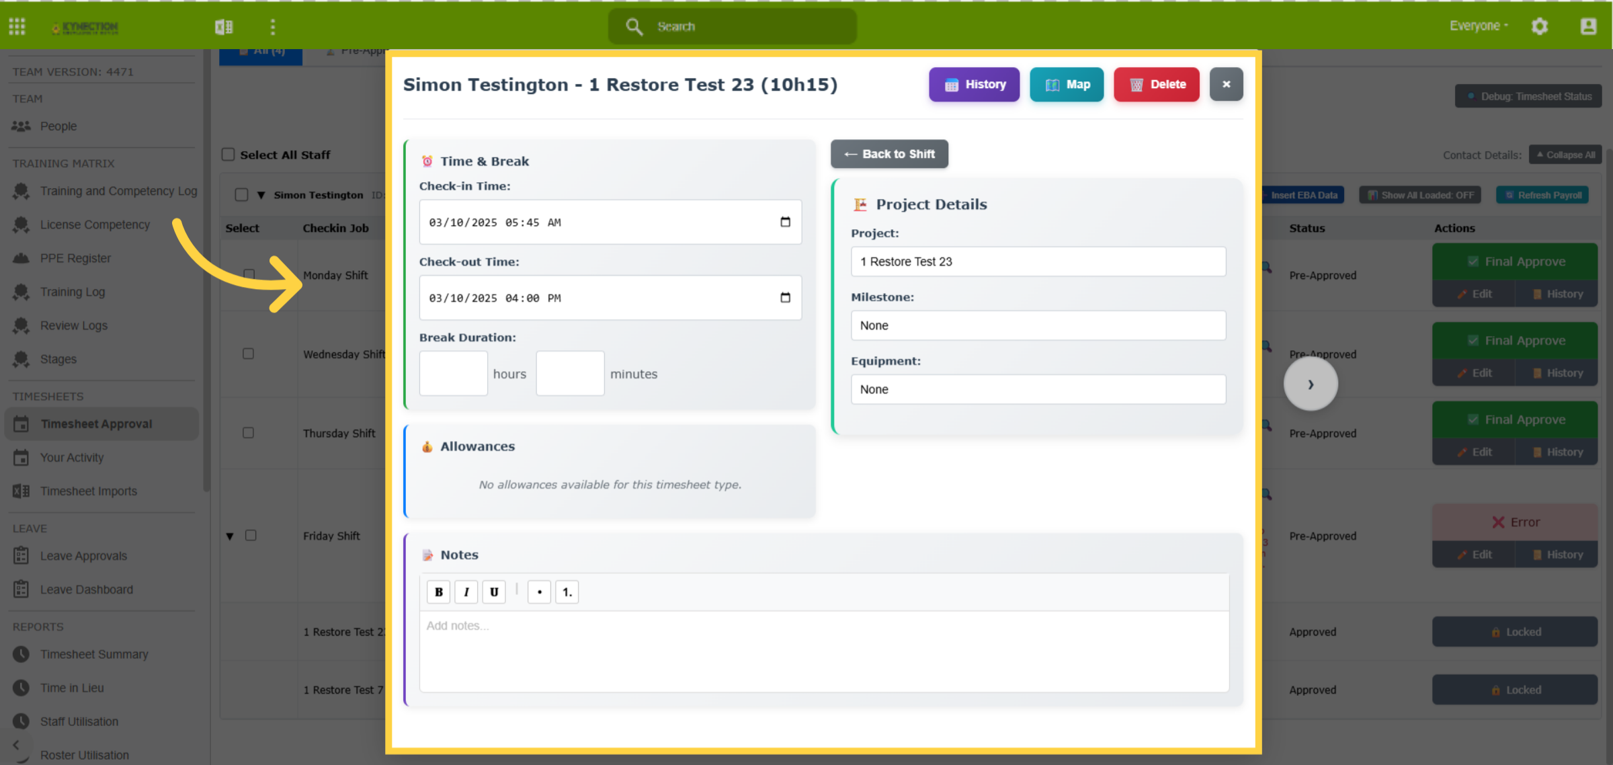Open the user profile icon
The height and width of the screenshot is (765, 1613).
point(1588,26)
